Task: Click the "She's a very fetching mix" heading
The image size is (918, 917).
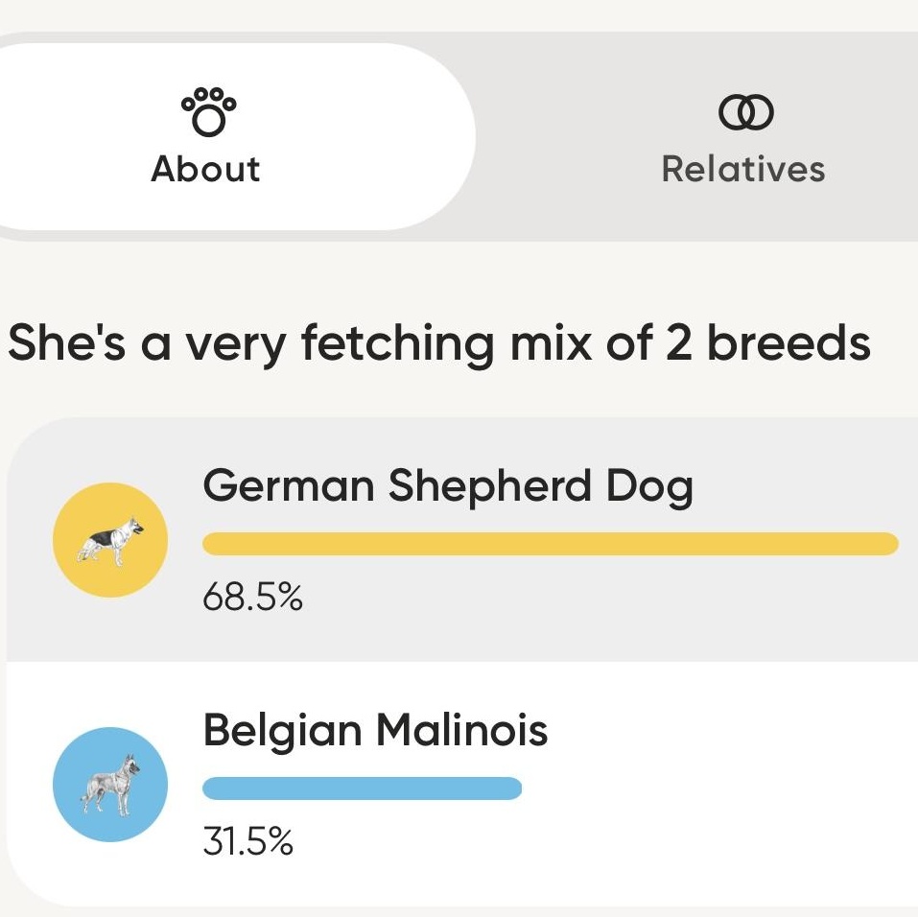Action: (x=439, y=343)
